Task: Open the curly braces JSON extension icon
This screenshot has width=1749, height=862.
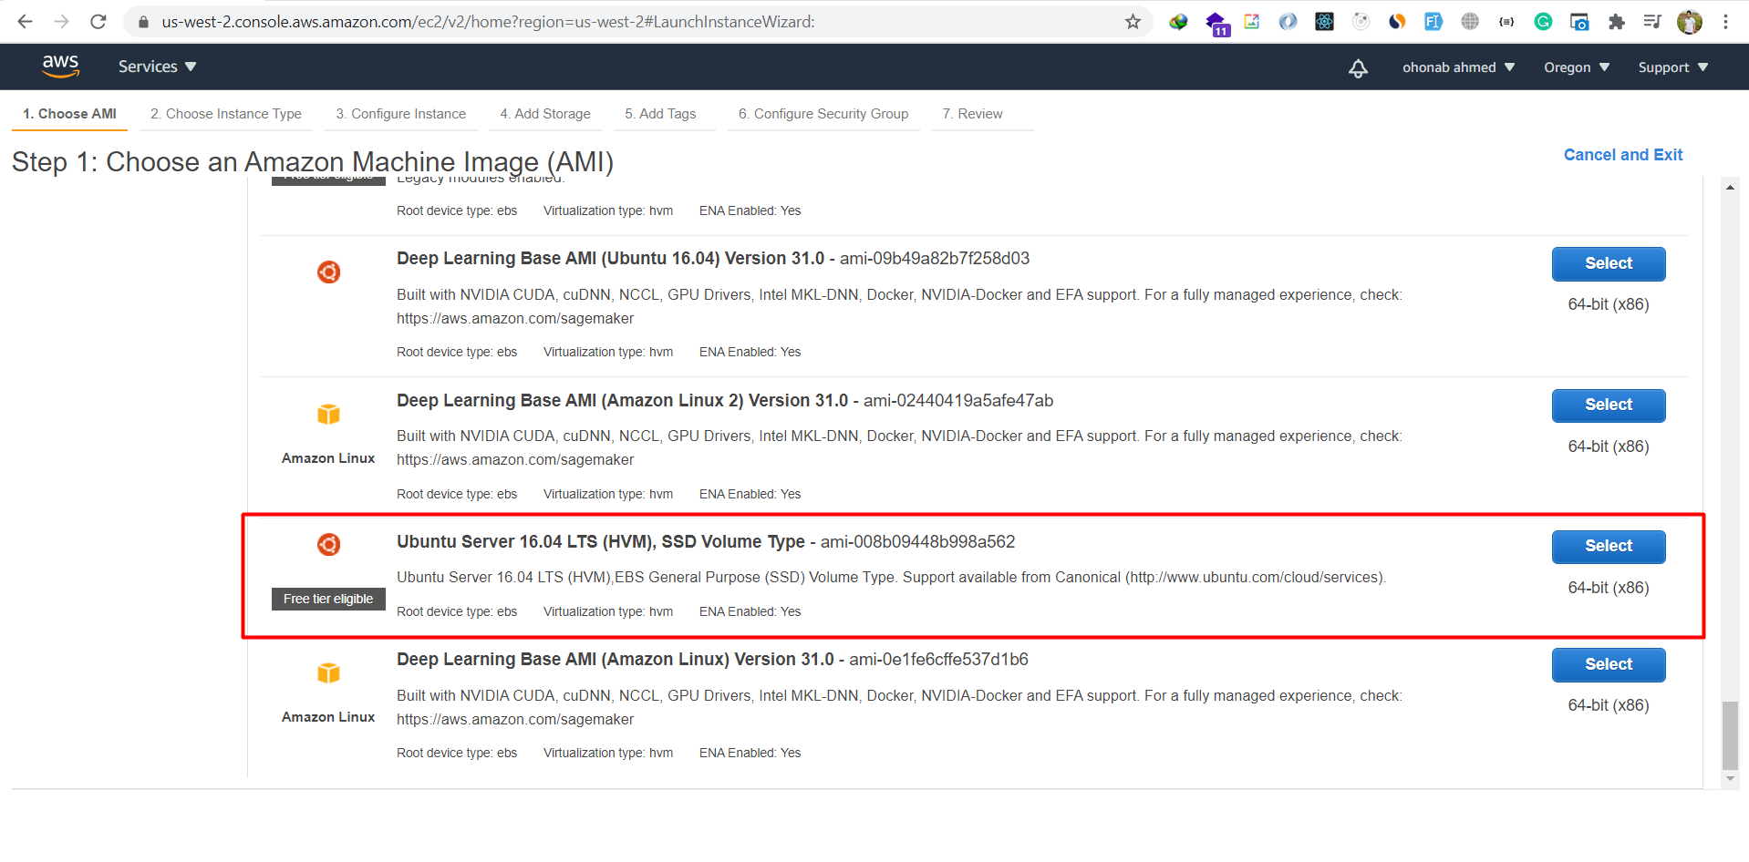Action: tap(1506, 22)
